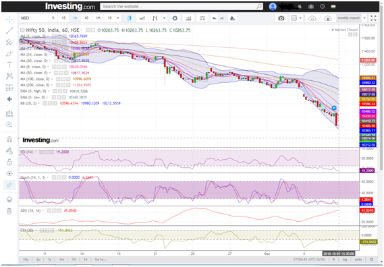Toggle auto scale button
Image resolution: width=384 pixels, height=267 pixels.
358,260
